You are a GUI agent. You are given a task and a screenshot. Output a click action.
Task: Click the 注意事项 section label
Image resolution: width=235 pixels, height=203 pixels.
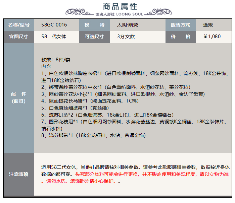(19, 174)
